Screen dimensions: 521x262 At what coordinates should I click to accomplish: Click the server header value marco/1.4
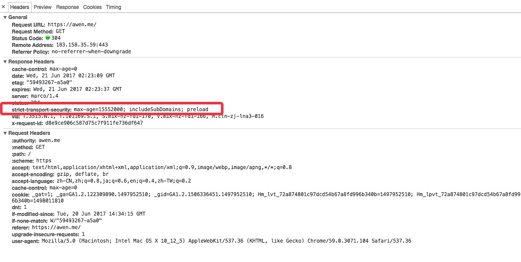(x=45, y=96)
